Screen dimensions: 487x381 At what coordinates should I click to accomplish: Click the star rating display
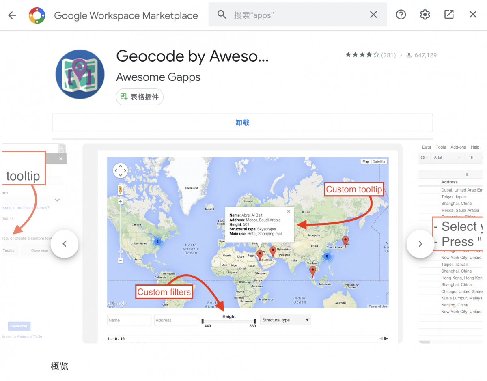(x=362, y=55)
